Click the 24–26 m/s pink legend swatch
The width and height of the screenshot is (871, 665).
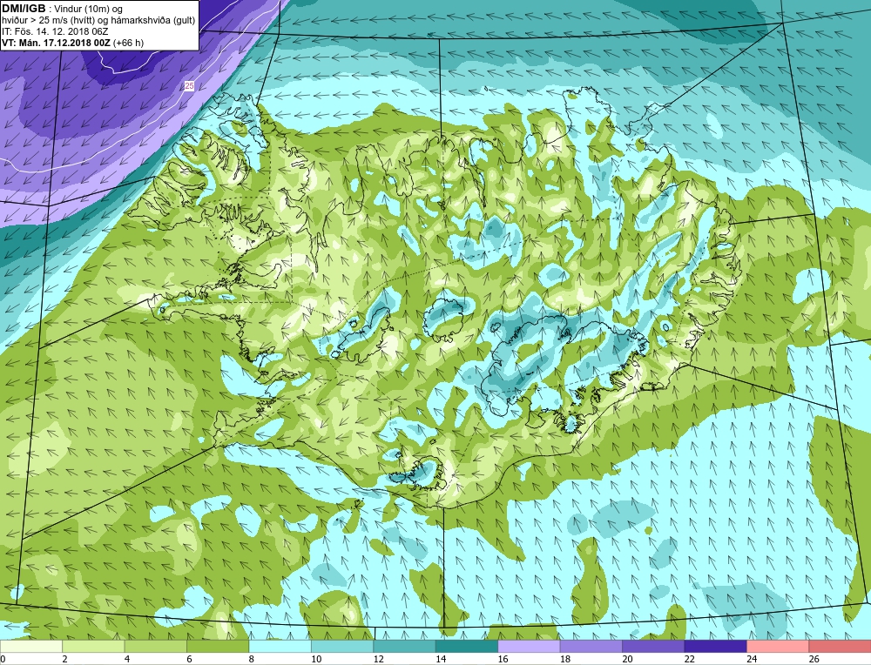(x=778, y=646)
